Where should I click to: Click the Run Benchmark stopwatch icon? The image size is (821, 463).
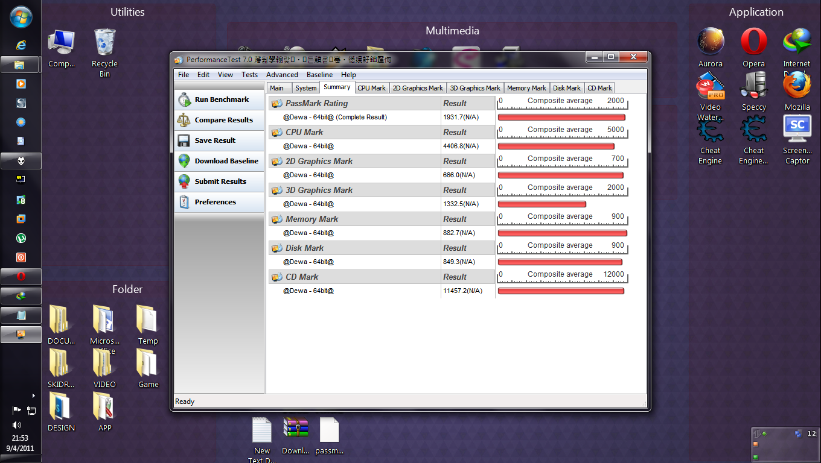point(184,99)
